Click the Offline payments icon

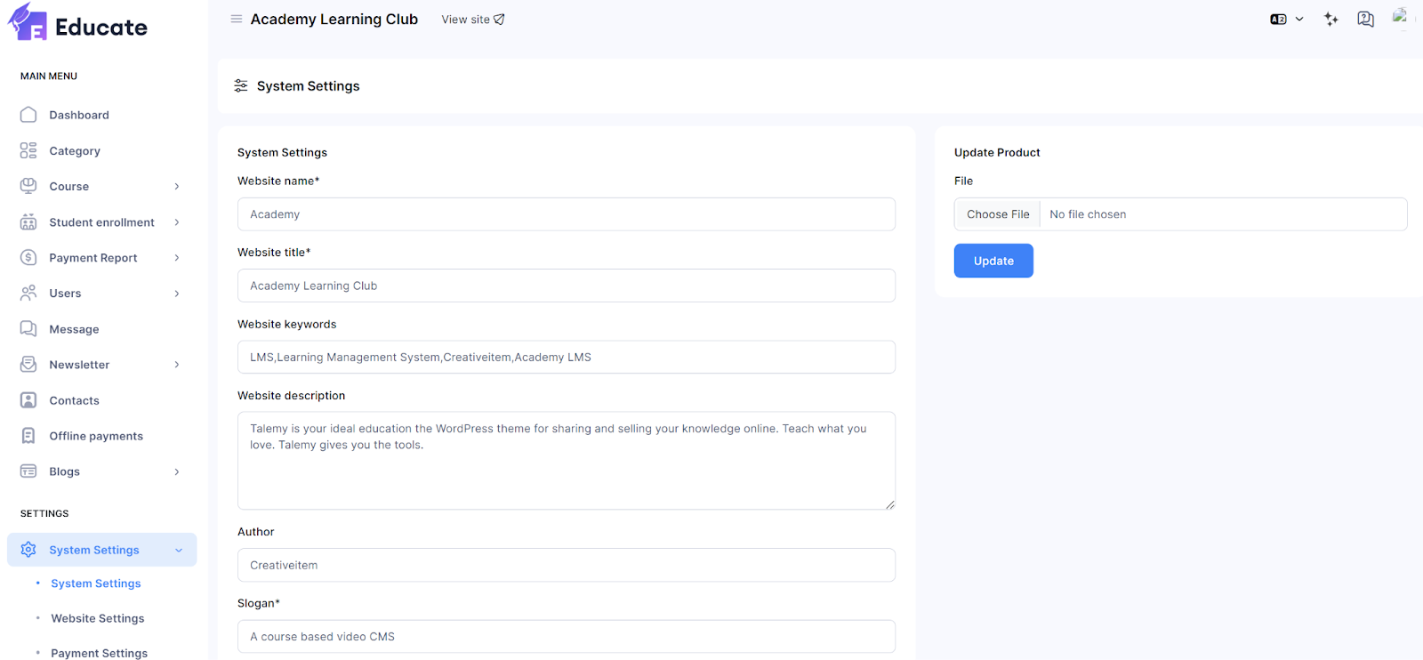tap(28, 436)
